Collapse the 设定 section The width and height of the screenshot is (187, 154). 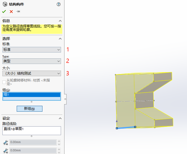click(60, 118)
